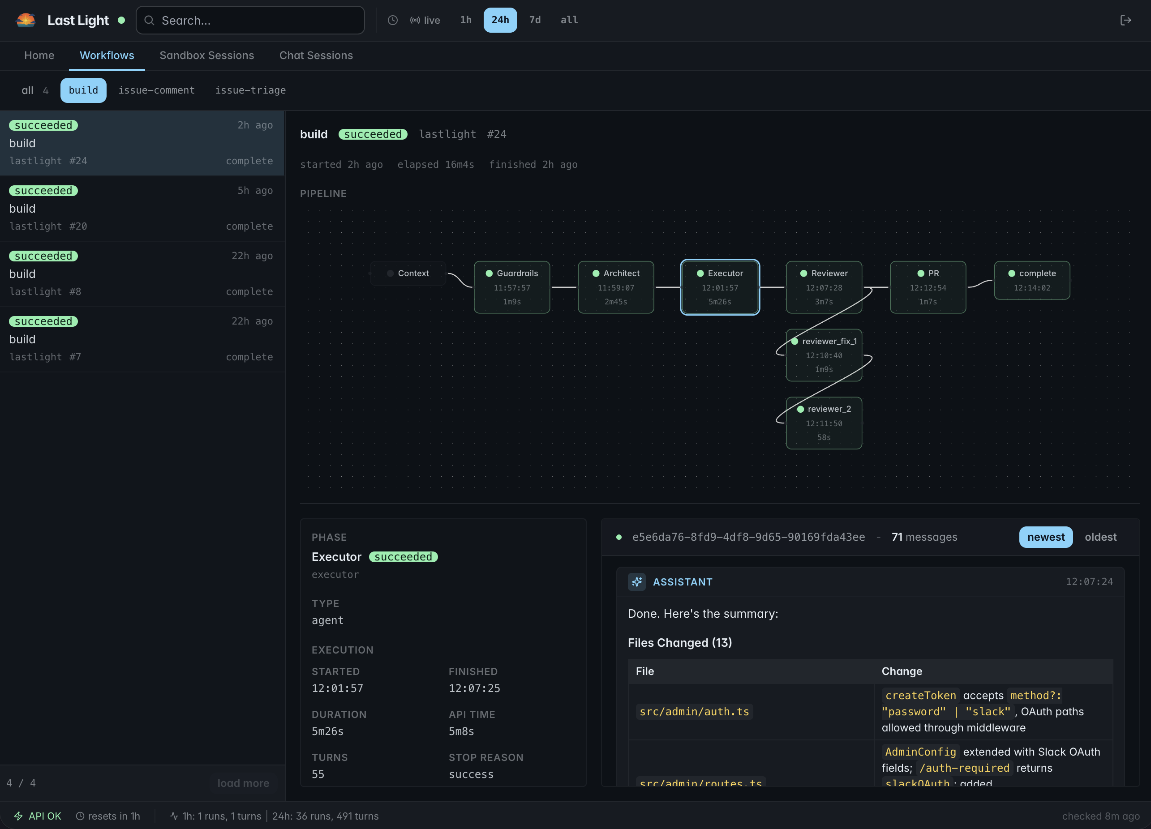
Task: Click the elapsed 16m4s text
Action: 435,164
